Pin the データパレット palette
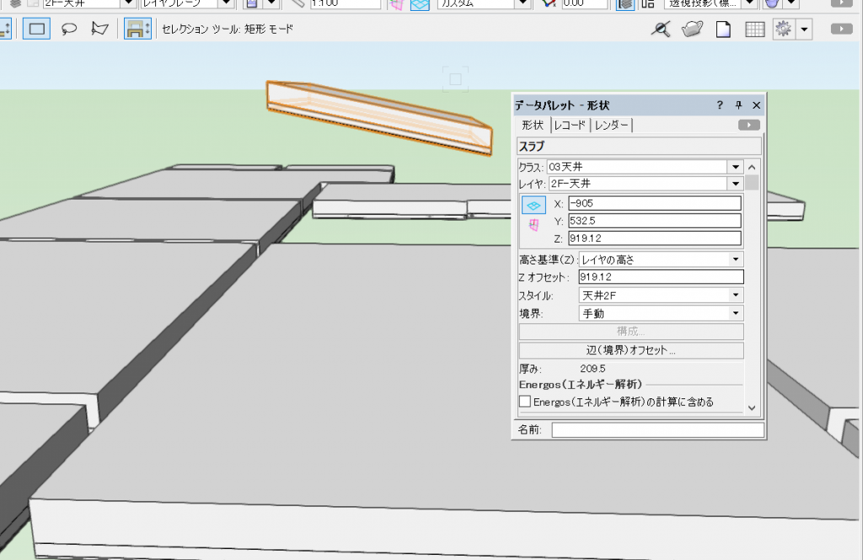Viewport: 863px width, 560px height. (738, 105)
